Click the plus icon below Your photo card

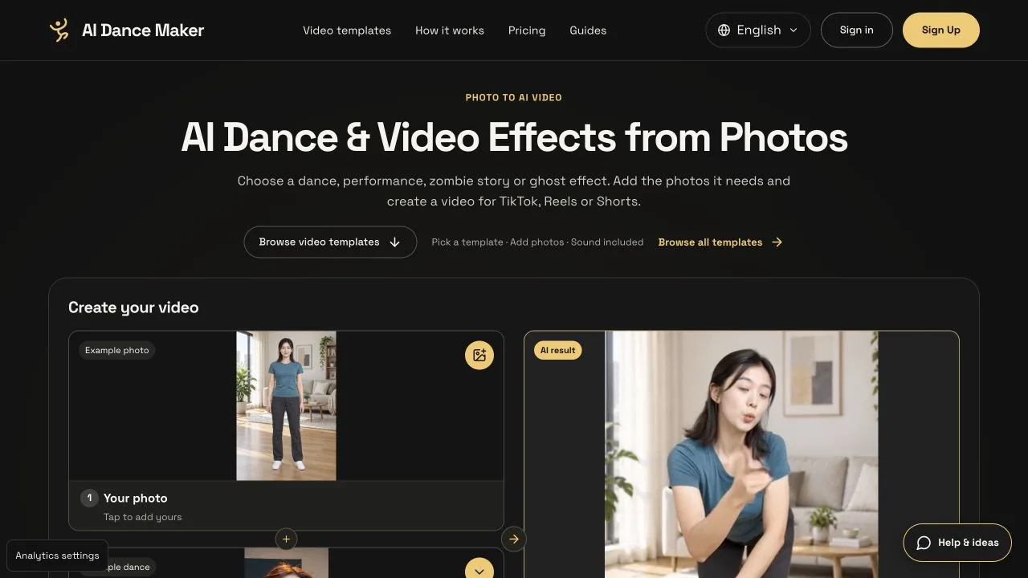[x=286, y=539]
